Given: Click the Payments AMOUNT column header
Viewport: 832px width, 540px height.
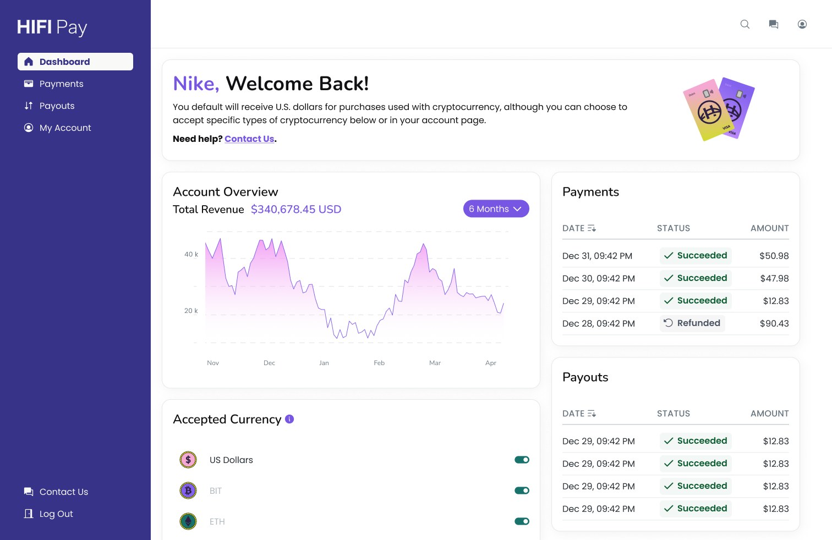Looking at the screenshot, I should [770, 228].
